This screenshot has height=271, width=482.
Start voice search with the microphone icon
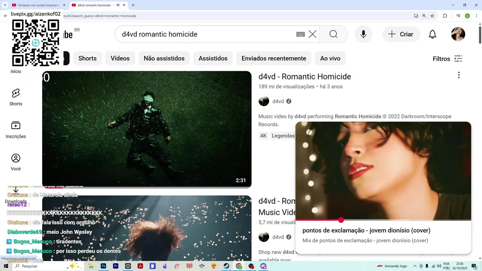[x=363, y=34]
